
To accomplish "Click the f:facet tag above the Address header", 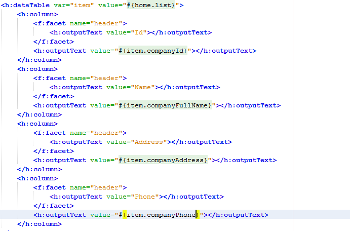I will coord(80,133).
